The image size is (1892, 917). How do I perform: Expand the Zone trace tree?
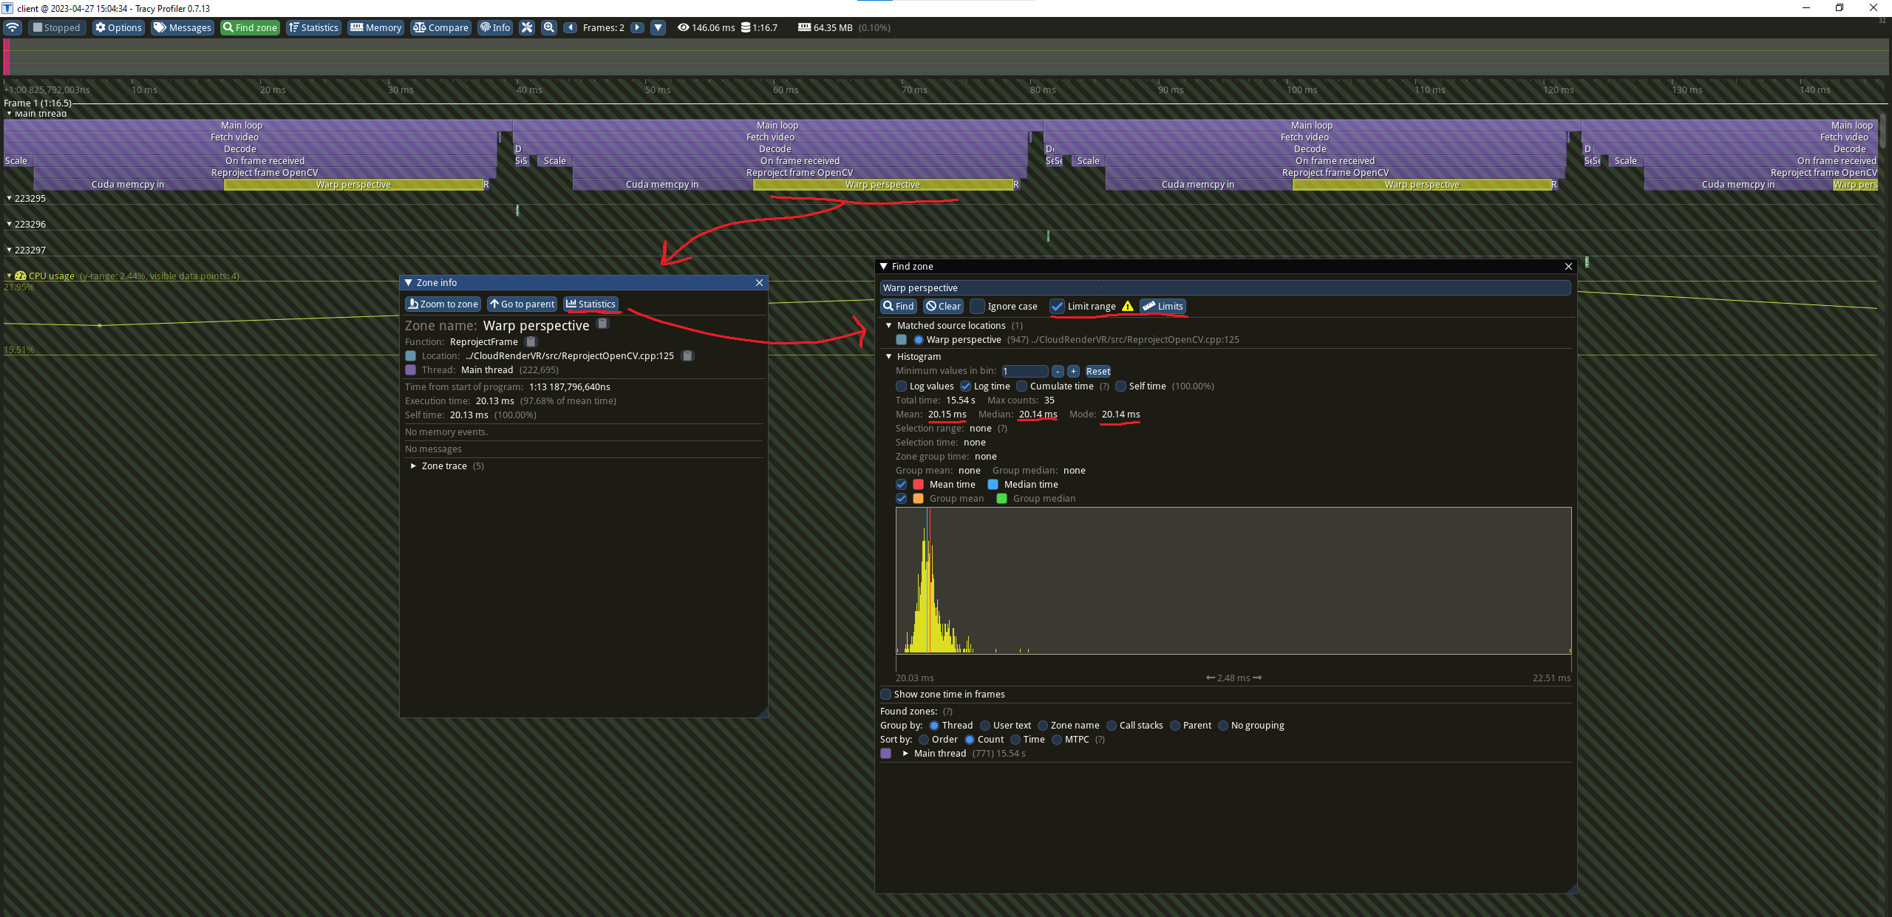click(413, 466)
